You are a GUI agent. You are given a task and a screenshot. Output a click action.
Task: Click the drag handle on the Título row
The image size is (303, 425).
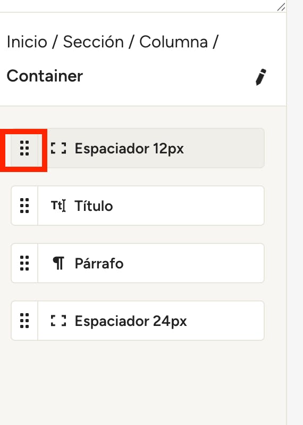(x=24, y=206)
